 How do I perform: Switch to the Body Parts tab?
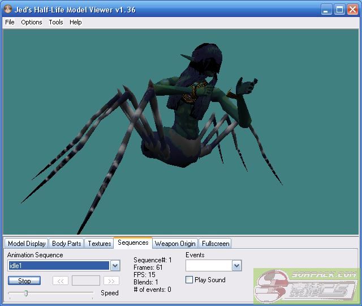66,244
